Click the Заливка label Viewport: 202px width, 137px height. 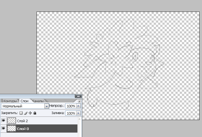pos(58,113)
